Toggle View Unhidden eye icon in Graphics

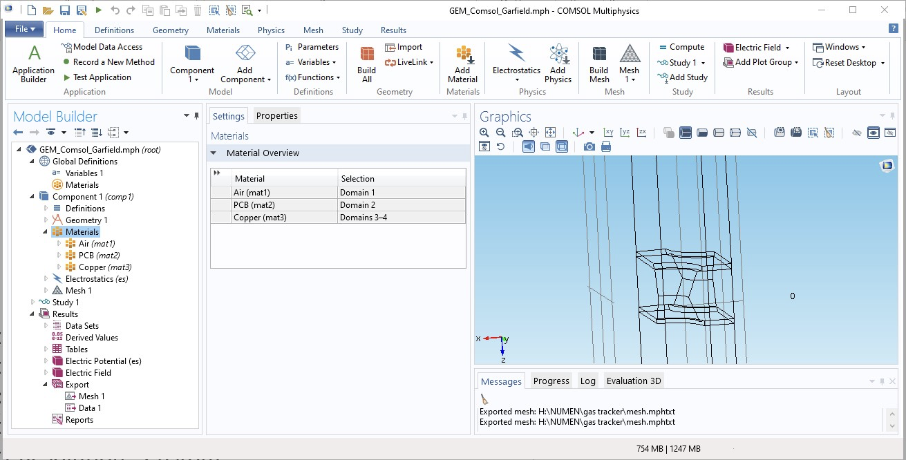pos(874,132)
